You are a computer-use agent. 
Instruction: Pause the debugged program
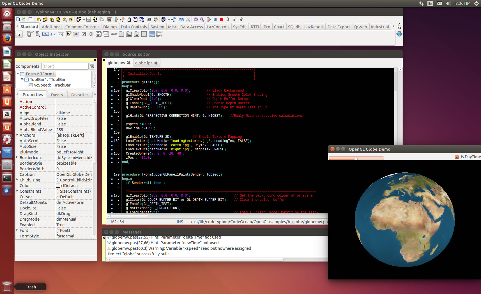click(x=215, y=19)
